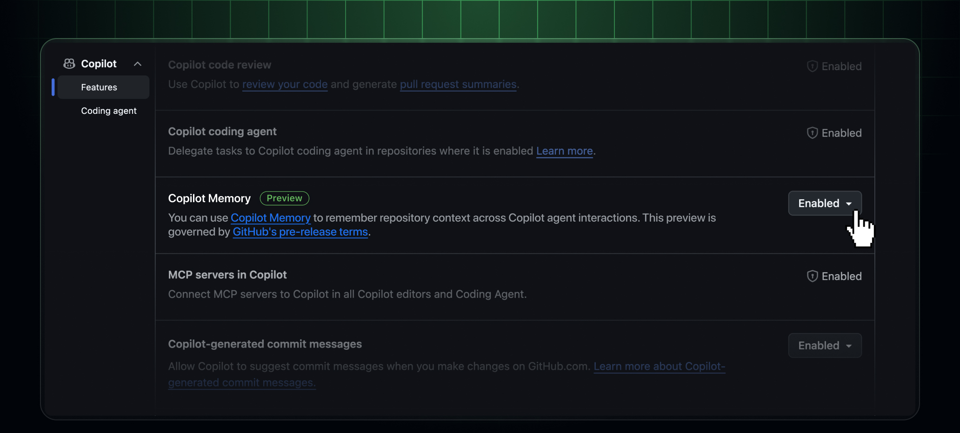Image resolution: width=960 pixels, height=433 pixels.
Task: Click Learn more under Copilot coding agent
Action: 564,151
